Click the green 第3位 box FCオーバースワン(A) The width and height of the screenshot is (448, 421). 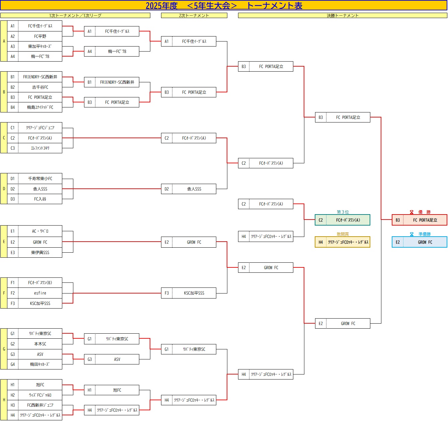(342, 220)
